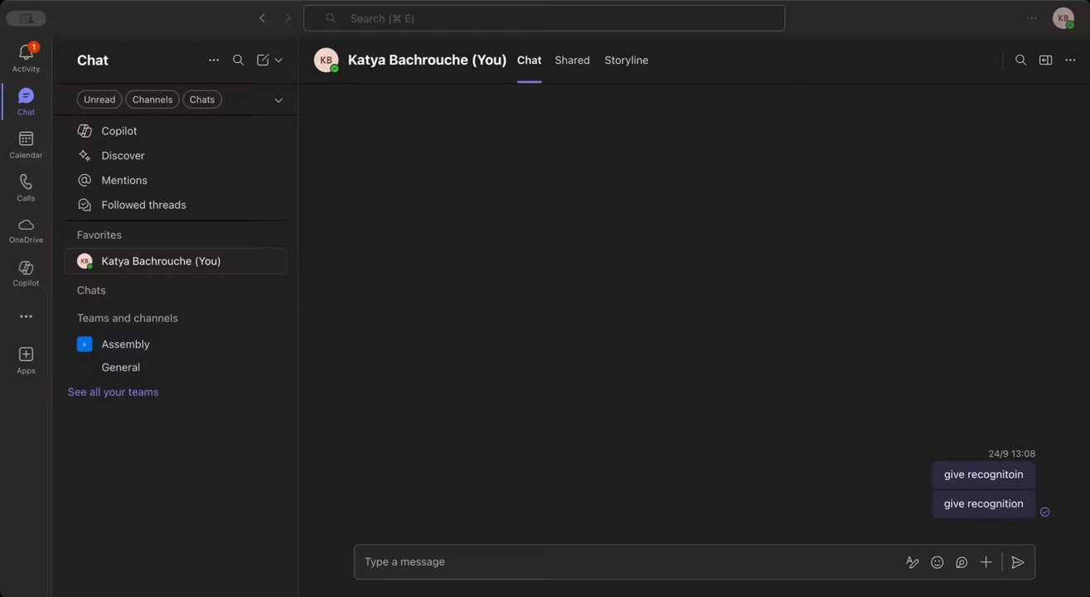Open new chat options dropdown arrow
This screenshot has height=597, width=1090.
pos(279,61)
